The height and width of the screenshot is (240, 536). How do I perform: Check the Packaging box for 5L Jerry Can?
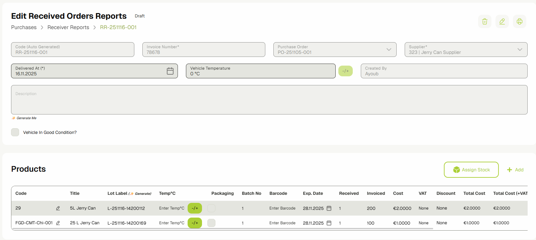point(211,208)
